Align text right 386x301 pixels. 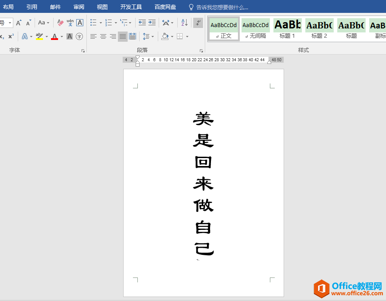pos(113,36)
